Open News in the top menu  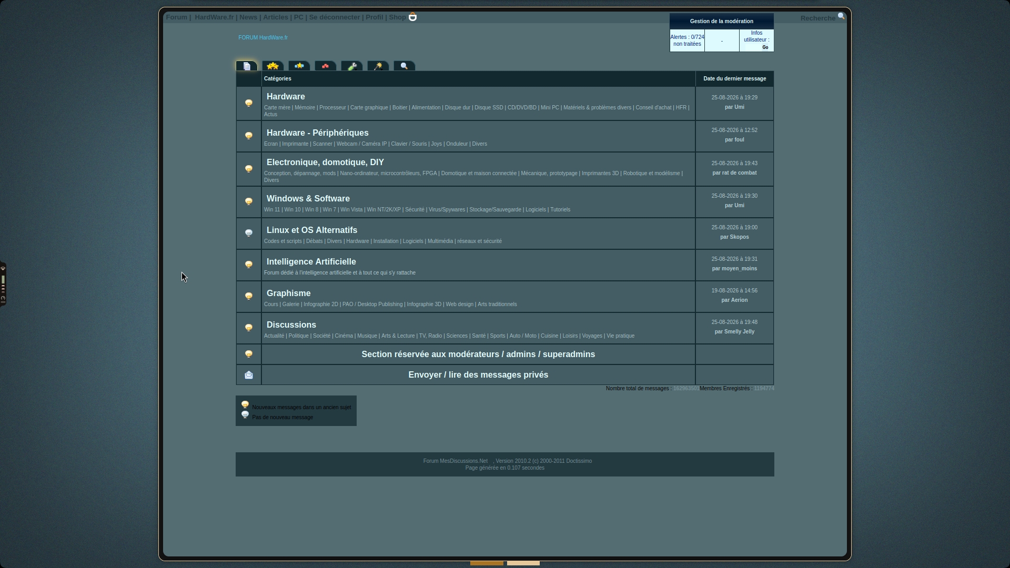point(248,17)
